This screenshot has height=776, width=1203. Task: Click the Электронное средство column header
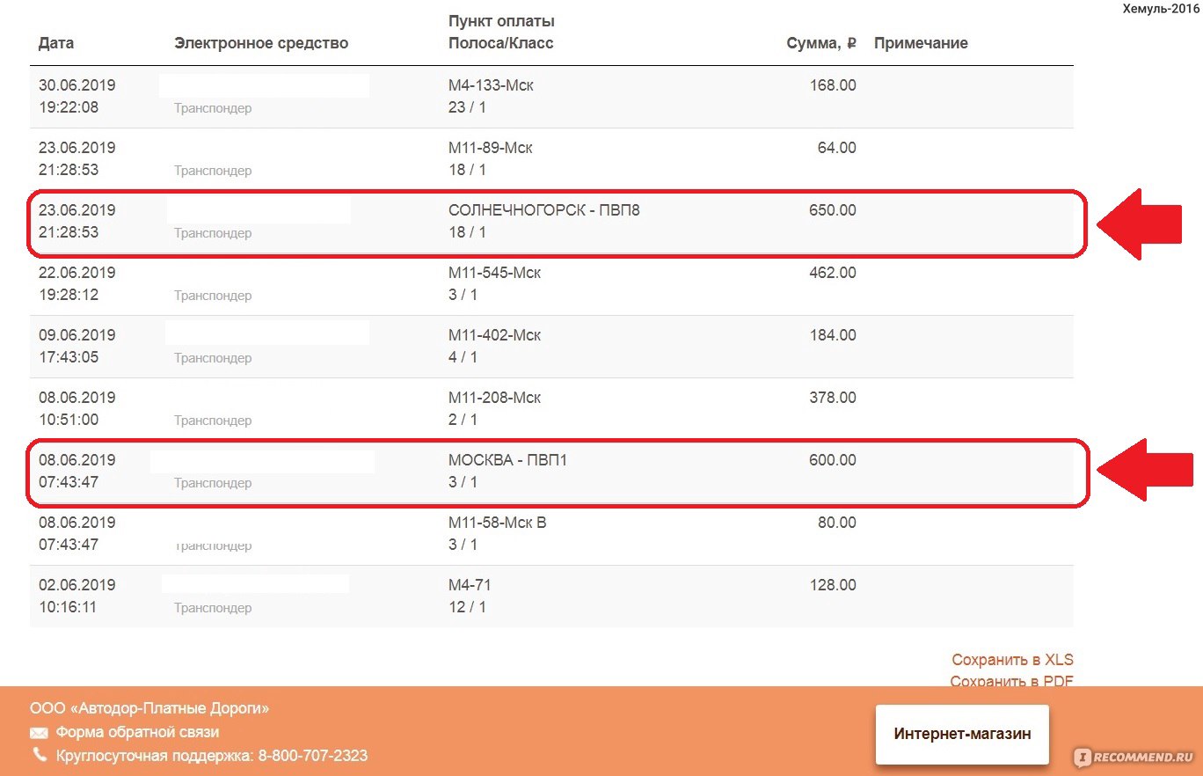point(261,43)
